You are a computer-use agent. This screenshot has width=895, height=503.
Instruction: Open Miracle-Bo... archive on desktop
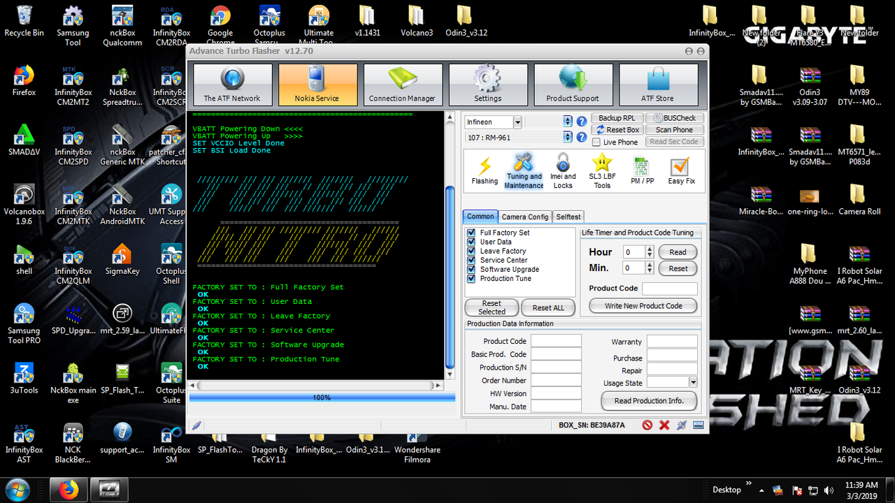pyautogui.click(x=761, y=201)
